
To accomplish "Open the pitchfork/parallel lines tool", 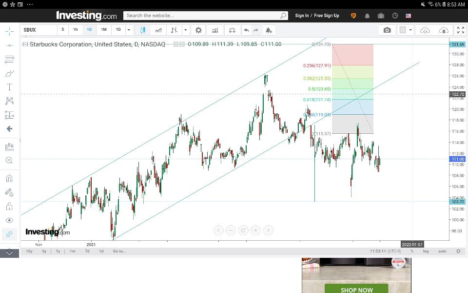I will point(9,59).
